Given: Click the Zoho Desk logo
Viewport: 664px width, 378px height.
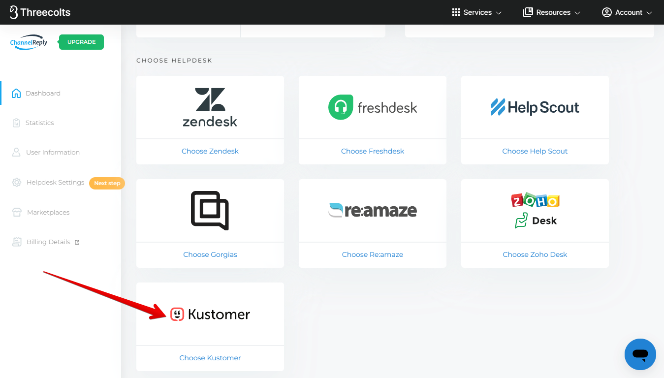Looking at the screenshot, I should point(535,211).
